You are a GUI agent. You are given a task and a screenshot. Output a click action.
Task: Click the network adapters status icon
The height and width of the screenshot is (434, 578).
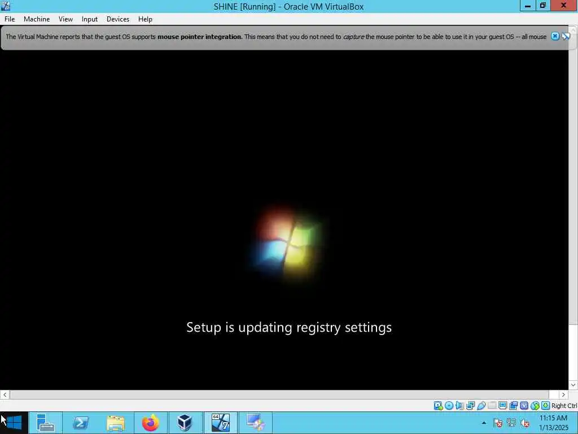pyautogui.click(x=470, y=406)
